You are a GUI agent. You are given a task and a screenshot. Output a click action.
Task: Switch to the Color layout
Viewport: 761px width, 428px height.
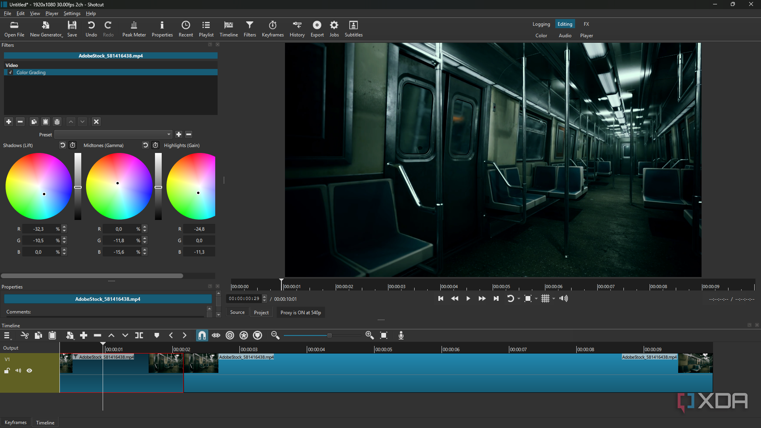541,36
